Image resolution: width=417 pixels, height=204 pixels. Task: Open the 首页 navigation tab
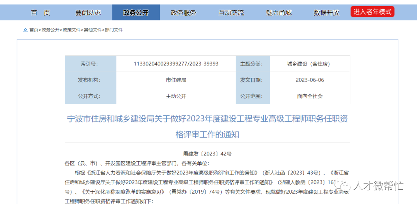tap(41, 12)
